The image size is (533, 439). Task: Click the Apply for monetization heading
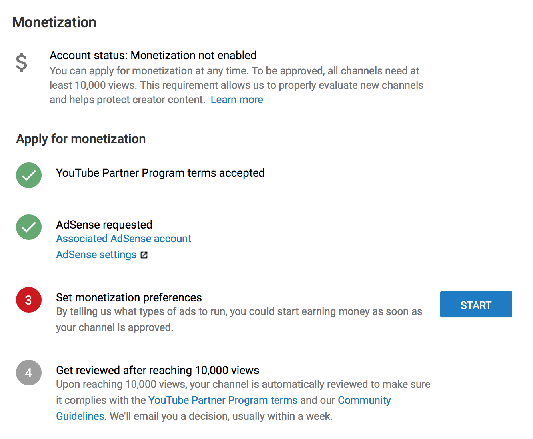(x=81, y=139)
